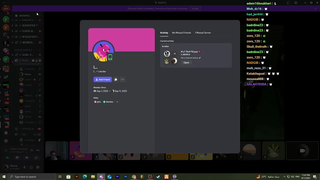Screen dimensions: 320x180
Task: Open the YOUR-R text channel
Action: pyautogui.click(x=27, y=31)
